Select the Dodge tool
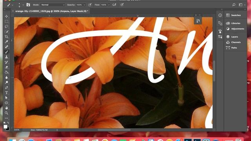 pyautogui.click(x=6, y=83)
